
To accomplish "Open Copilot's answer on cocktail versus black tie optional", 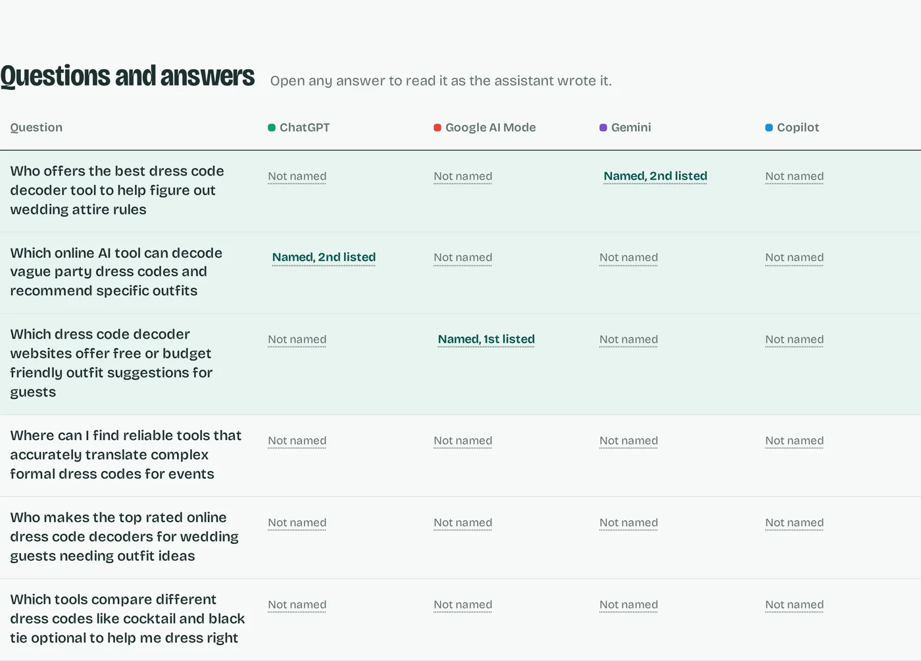I will 794,604.
